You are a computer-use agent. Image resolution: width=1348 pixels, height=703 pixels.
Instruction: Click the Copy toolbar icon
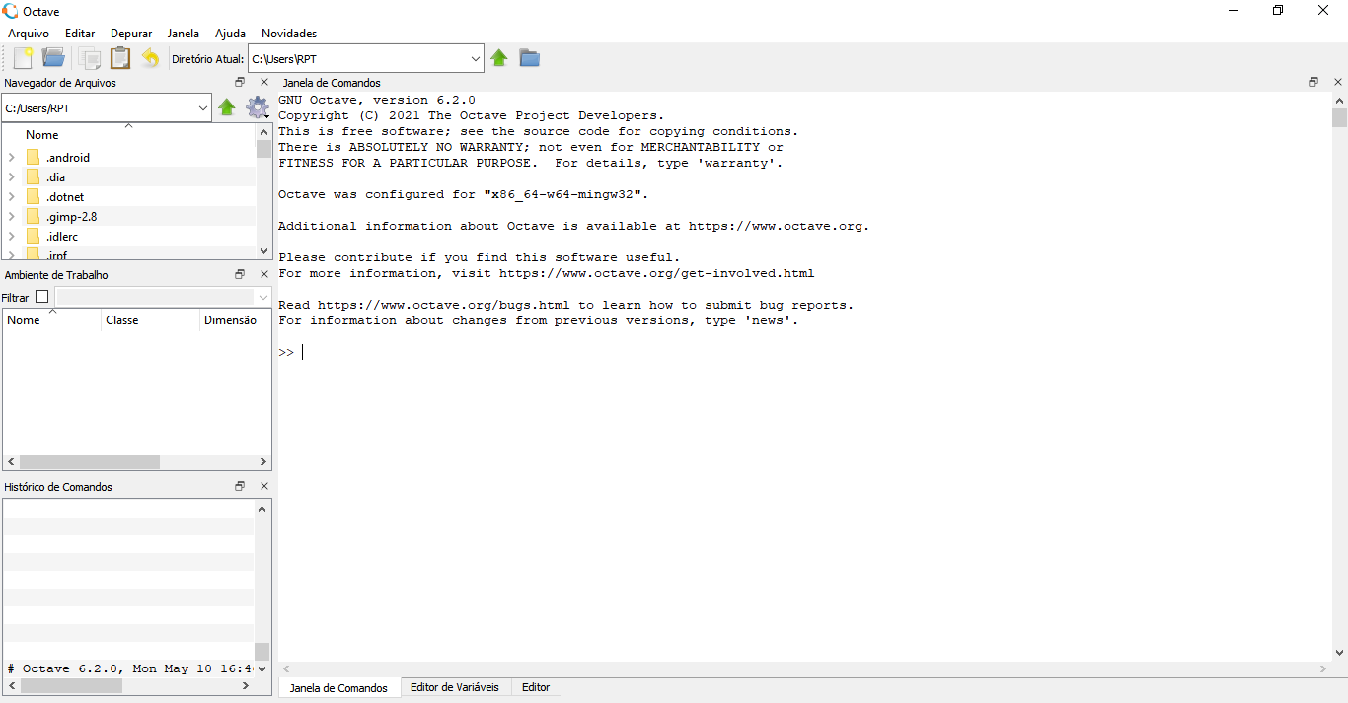point(89,58)
